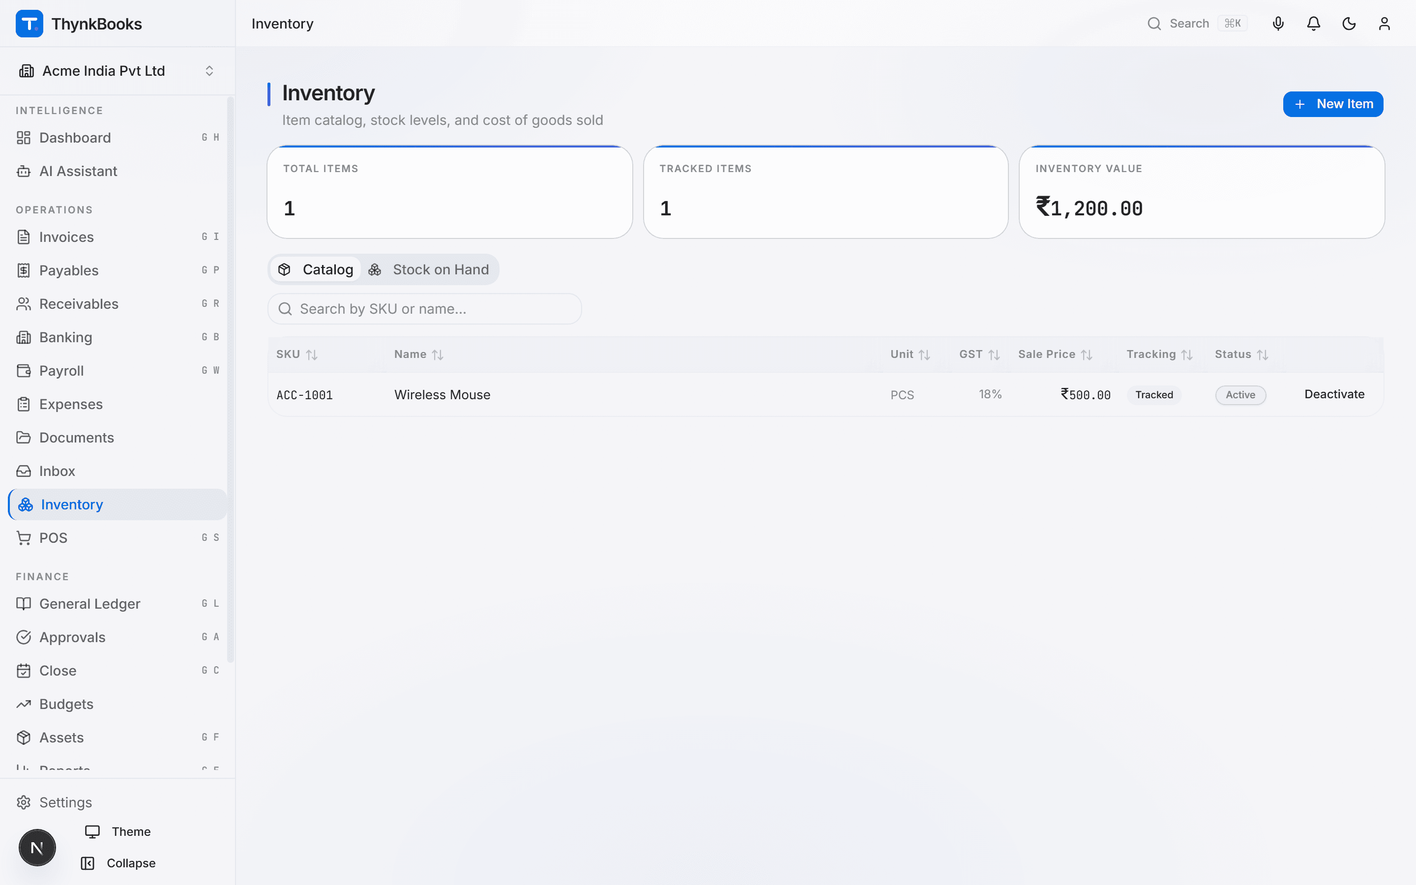Sort table by SKU column
This screenshot has height=885, width=1416.
tap(296, 354)
